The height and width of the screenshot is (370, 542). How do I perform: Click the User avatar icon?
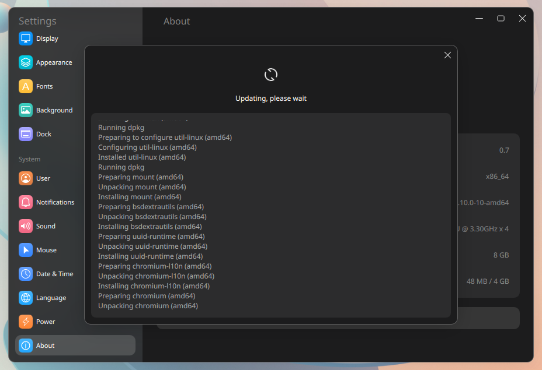click(x=26, y=178)
